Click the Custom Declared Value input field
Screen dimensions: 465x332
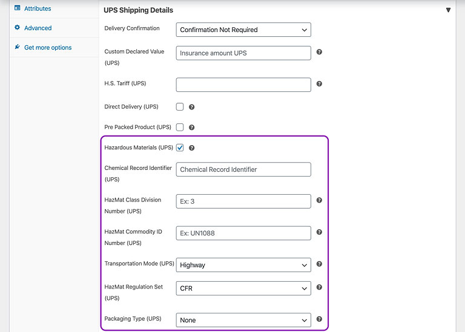(x=243, y=53)
